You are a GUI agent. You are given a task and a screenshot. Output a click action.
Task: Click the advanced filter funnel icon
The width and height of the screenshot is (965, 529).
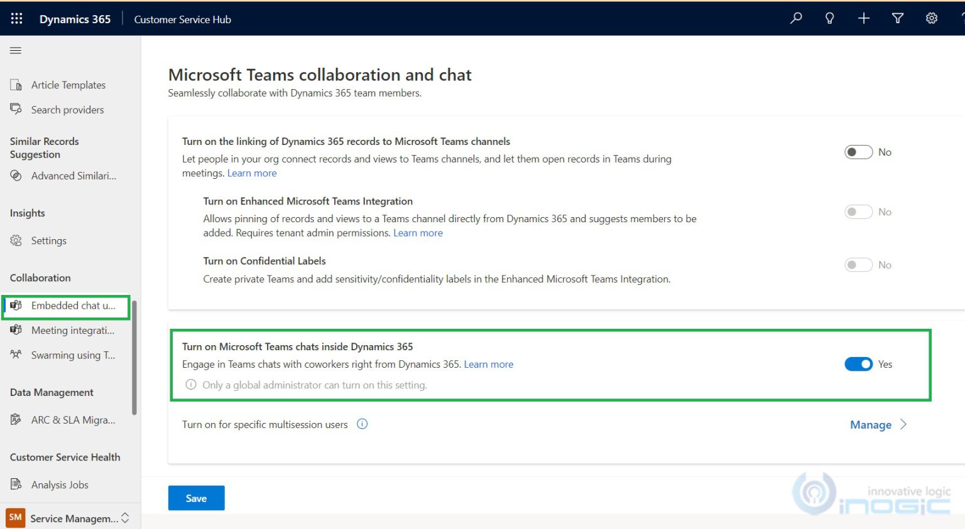click(897, 18)
